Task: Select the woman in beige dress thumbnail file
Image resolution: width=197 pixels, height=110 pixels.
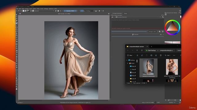Action: [148, 68]
